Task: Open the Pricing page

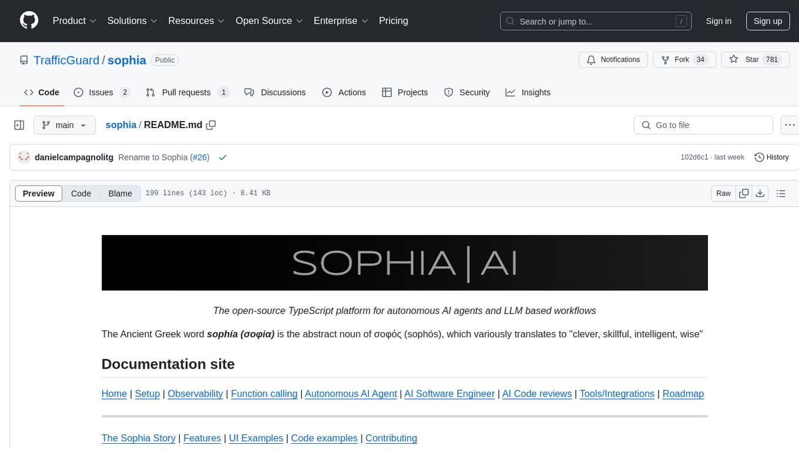Action: [394, 21]
